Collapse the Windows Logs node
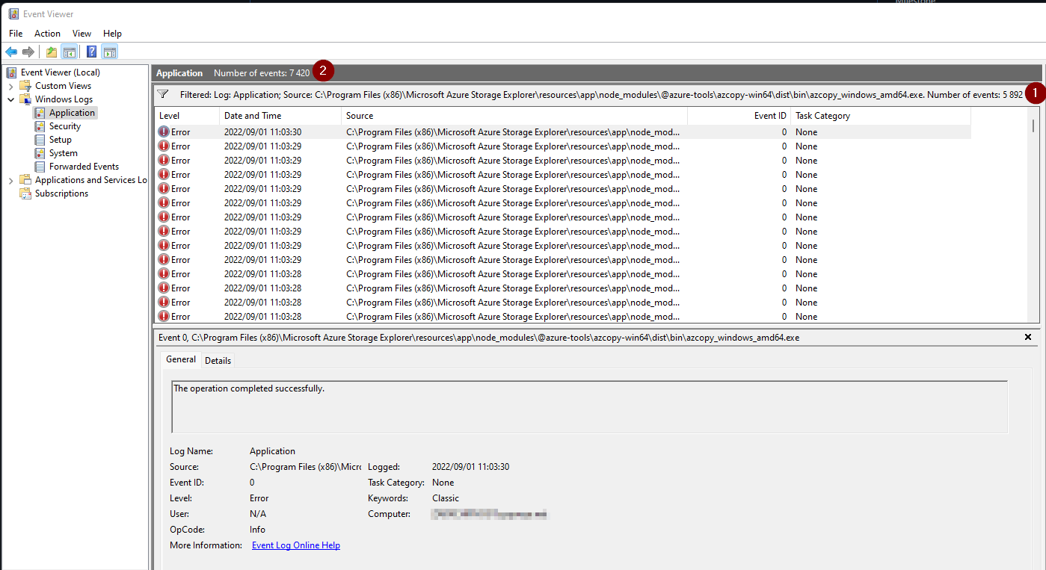Viewport: 1046px width, 570px height. (10, 99)
